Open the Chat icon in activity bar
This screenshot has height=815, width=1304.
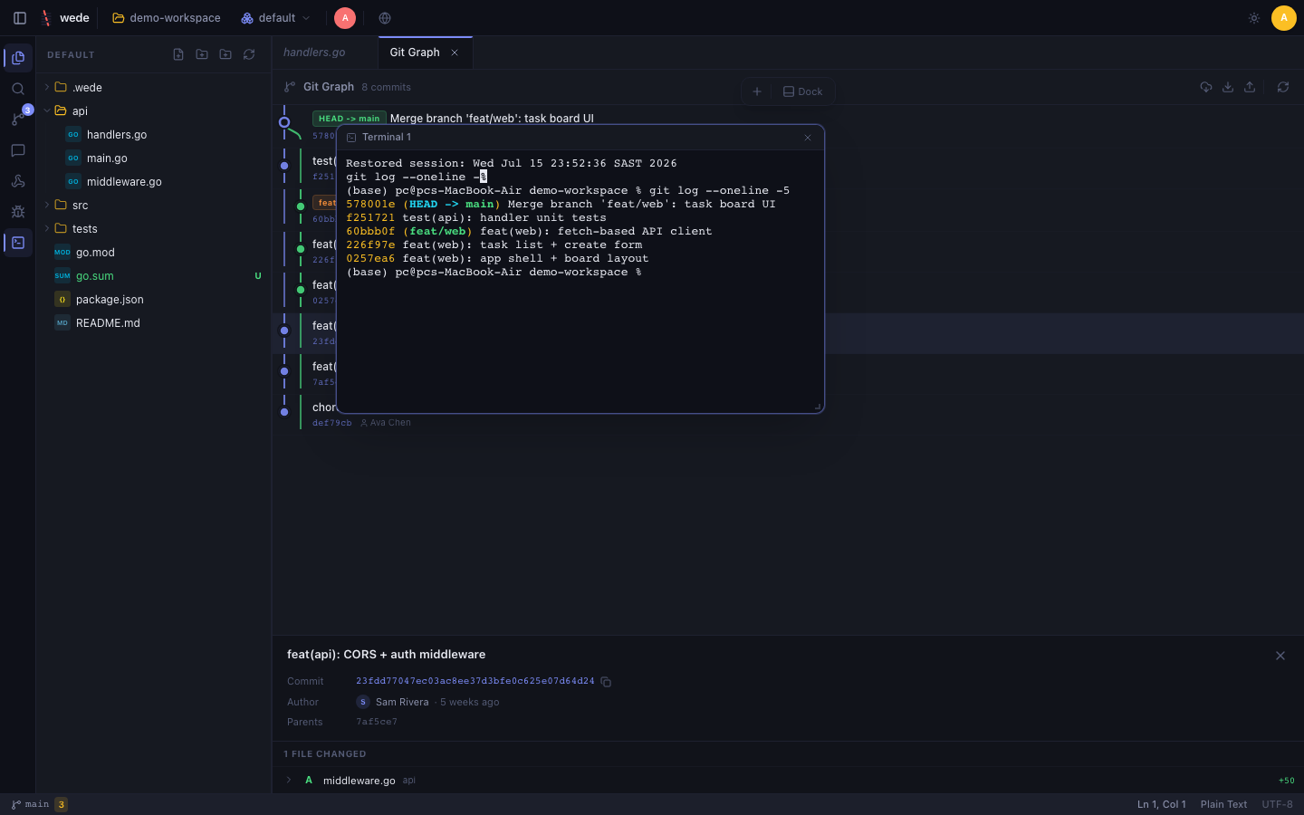18,150
